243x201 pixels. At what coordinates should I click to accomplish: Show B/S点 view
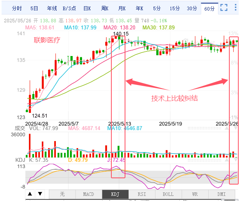point(69,8)
